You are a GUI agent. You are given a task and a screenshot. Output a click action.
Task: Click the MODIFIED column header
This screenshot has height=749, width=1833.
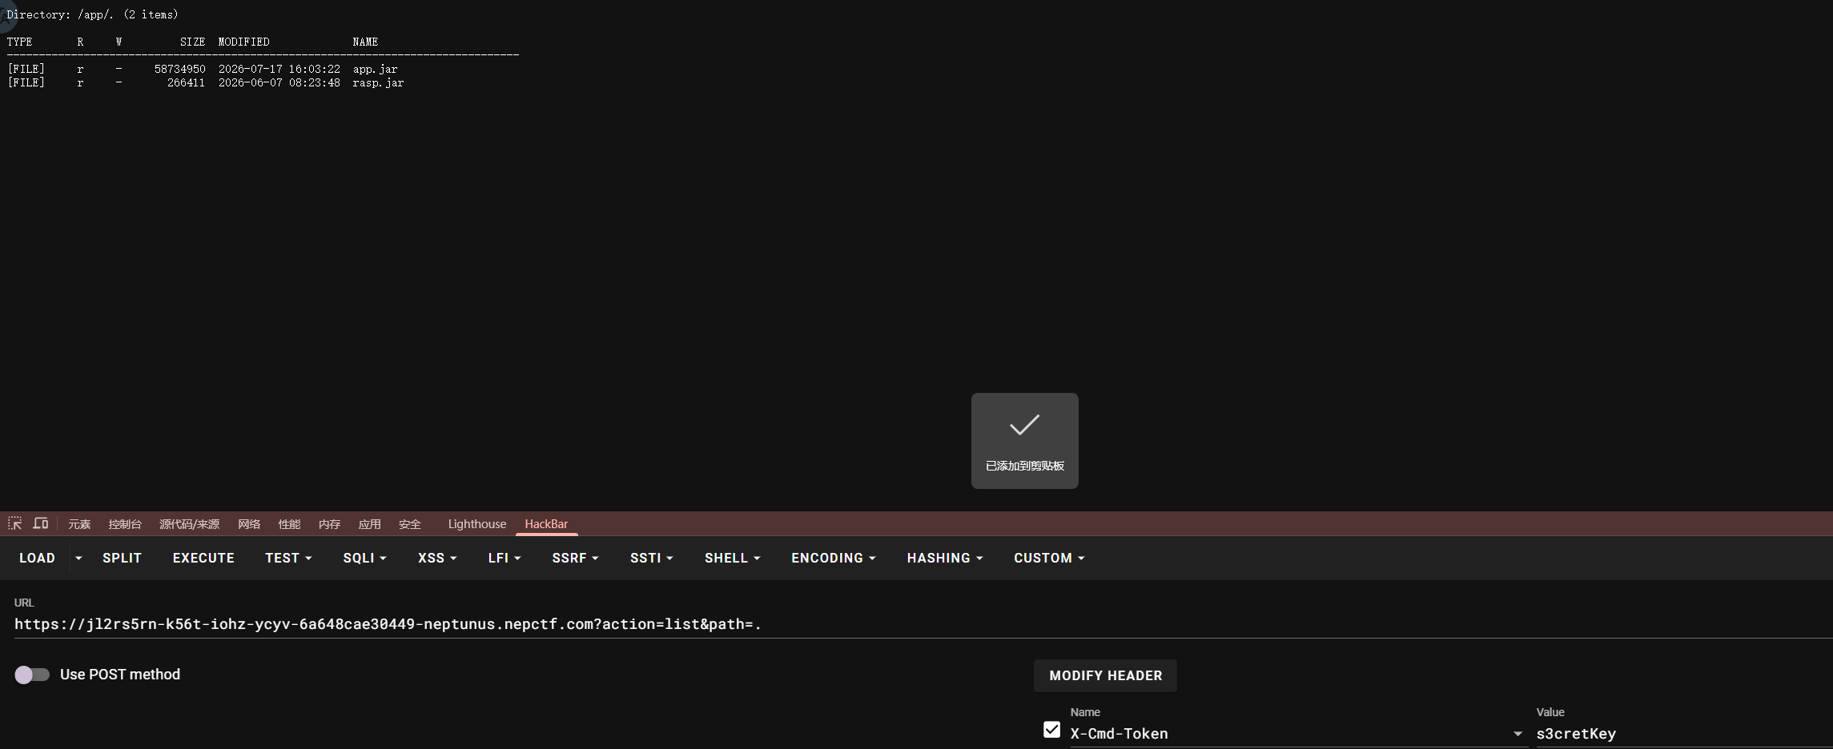pyautogui.click(x=243, y=42)
